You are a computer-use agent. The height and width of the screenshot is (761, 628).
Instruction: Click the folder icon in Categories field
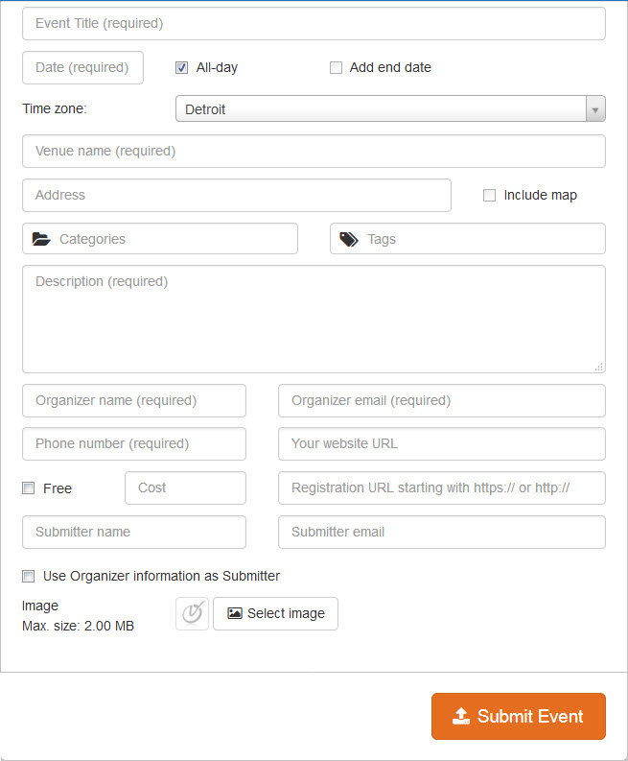coord(41,239)
